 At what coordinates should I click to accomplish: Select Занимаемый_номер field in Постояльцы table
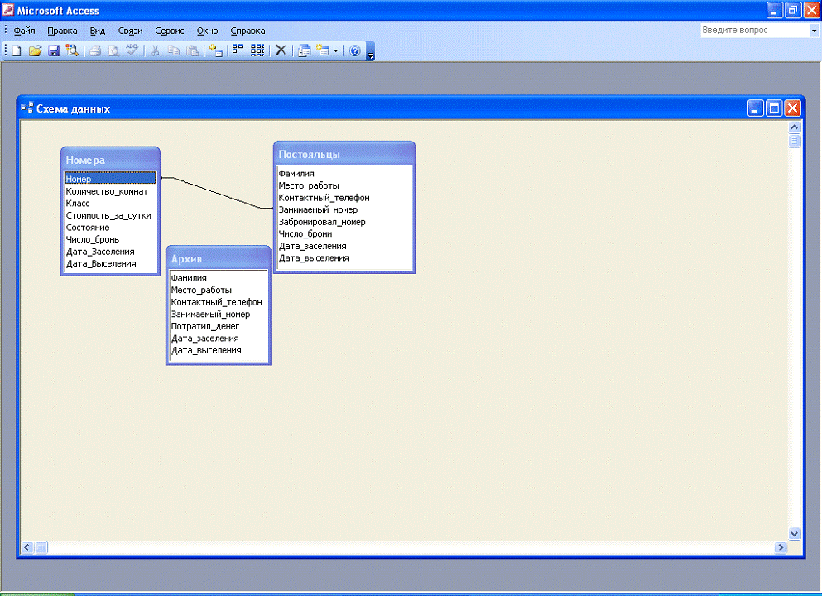(318, 210)
